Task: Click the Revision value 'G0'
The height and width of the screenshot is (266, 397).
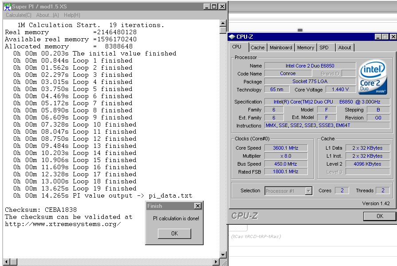Action: click(378, 118)
